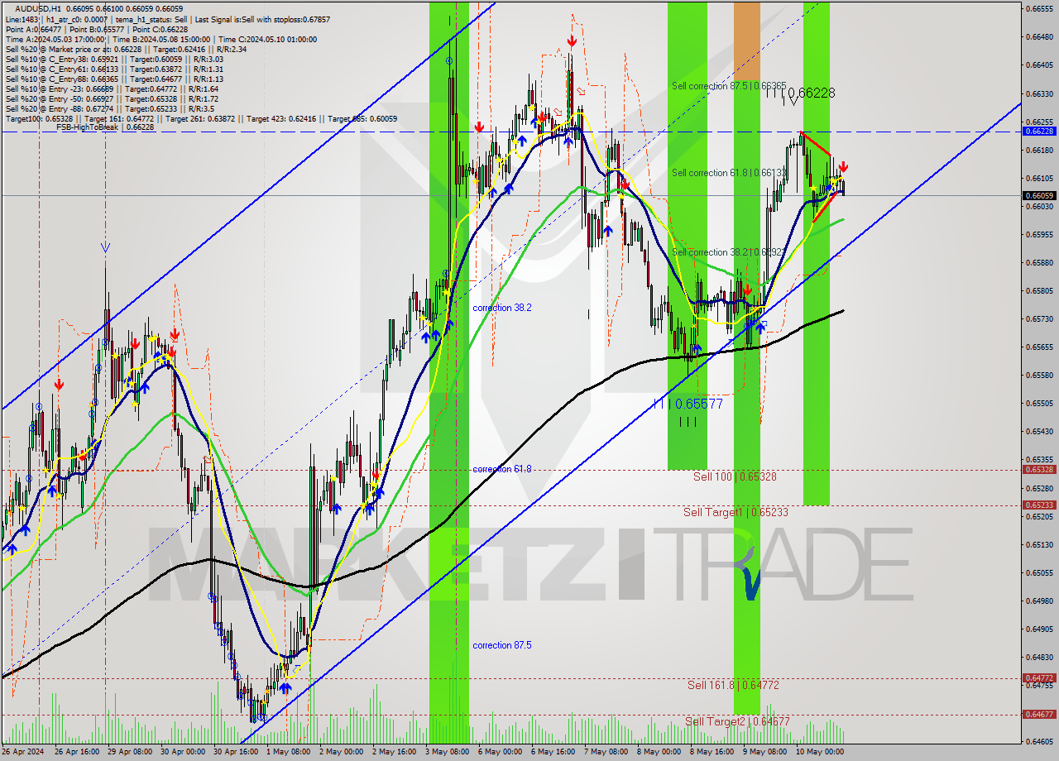Click the '6 May 16:00' time label
Viewport: 1059px width, 761px height.
(x=555, y=752)
